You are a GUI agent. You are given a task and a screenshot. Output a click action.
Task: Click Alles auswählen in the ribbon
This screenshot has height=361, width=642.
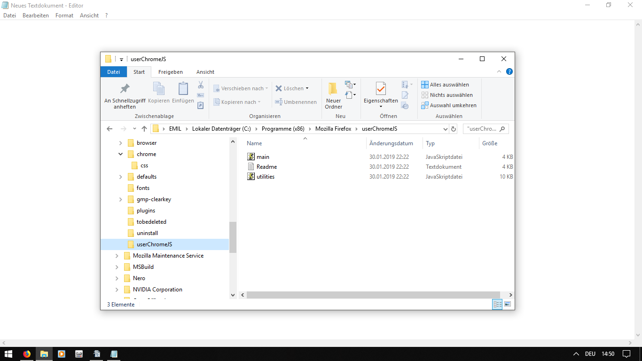coord(449,85)
